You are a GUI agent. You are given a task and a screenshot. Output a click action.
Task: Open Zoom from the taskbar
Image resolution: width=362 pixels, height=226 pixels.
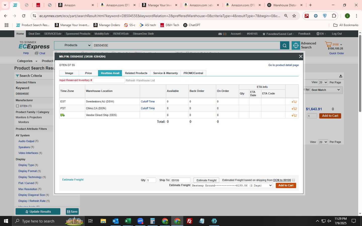coord(140,221)
